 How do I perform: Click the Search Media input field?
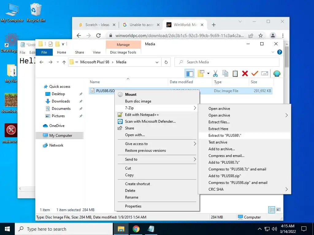click(227, 62)
